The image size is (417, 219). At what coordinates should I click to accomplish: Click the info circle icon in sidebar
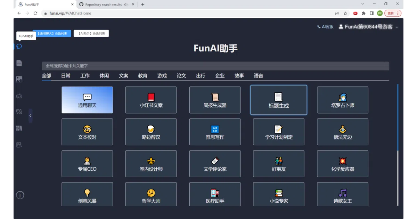20,195
